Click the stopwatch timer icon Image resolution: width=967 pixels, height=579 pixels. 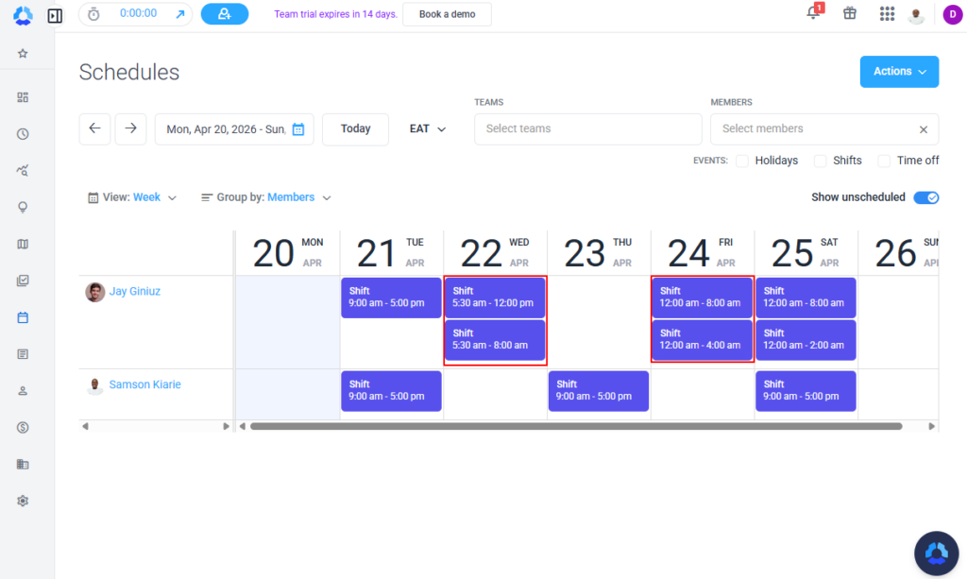click(x=93, y=14)
